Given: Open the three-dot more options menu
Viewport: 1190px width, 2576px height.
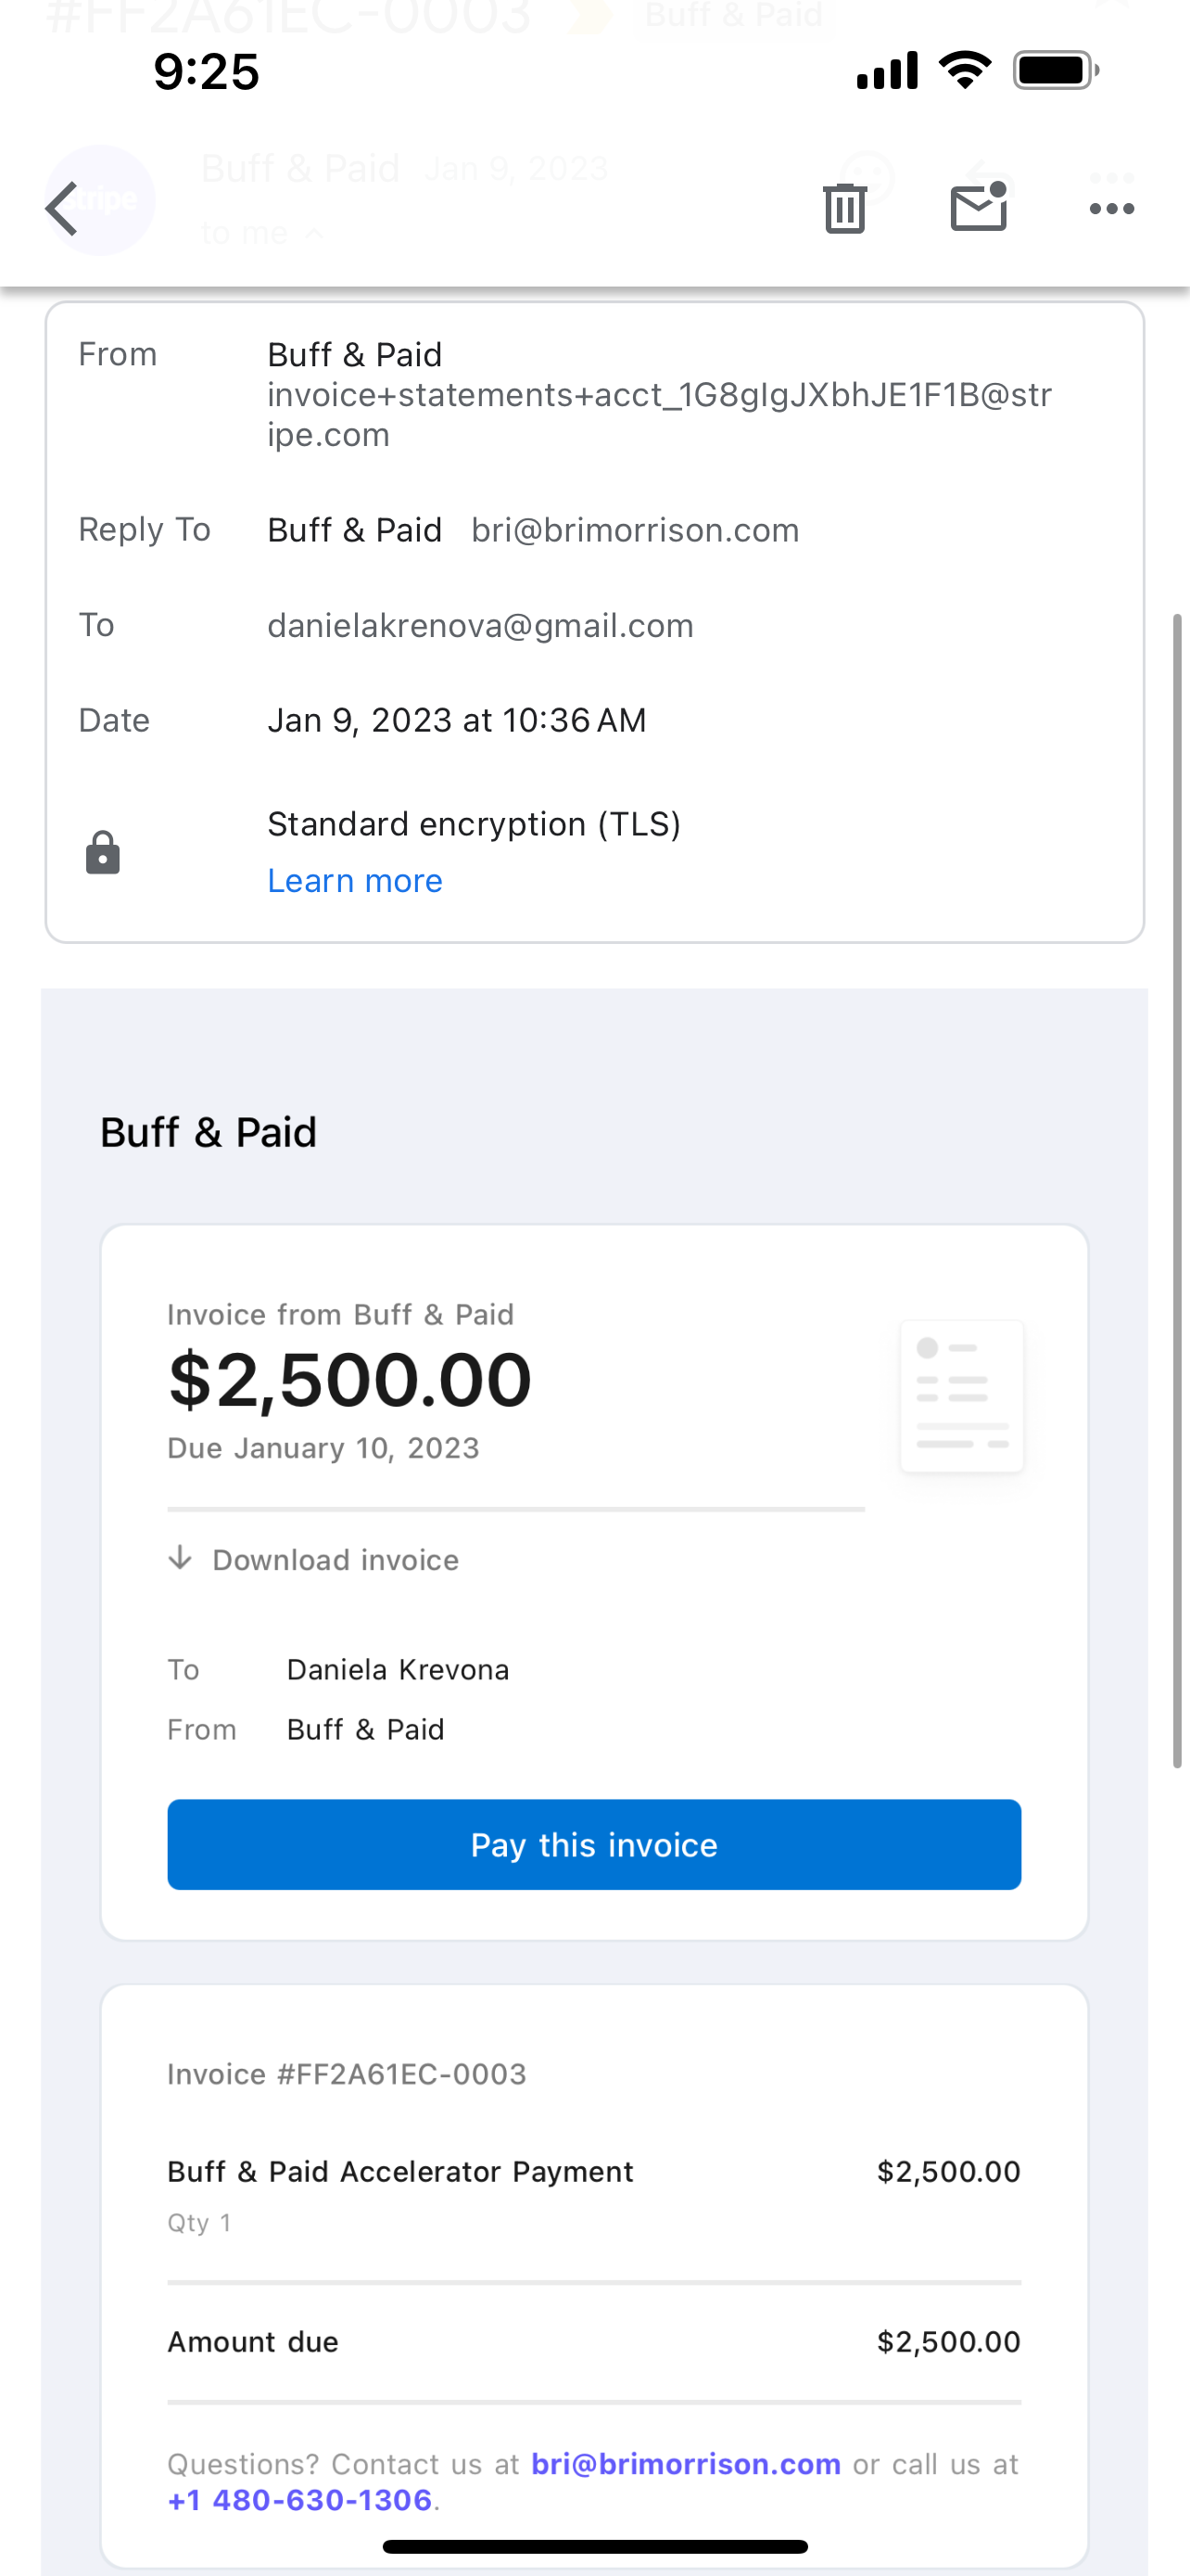Looking at the screenshot, I should (1111, 208).
